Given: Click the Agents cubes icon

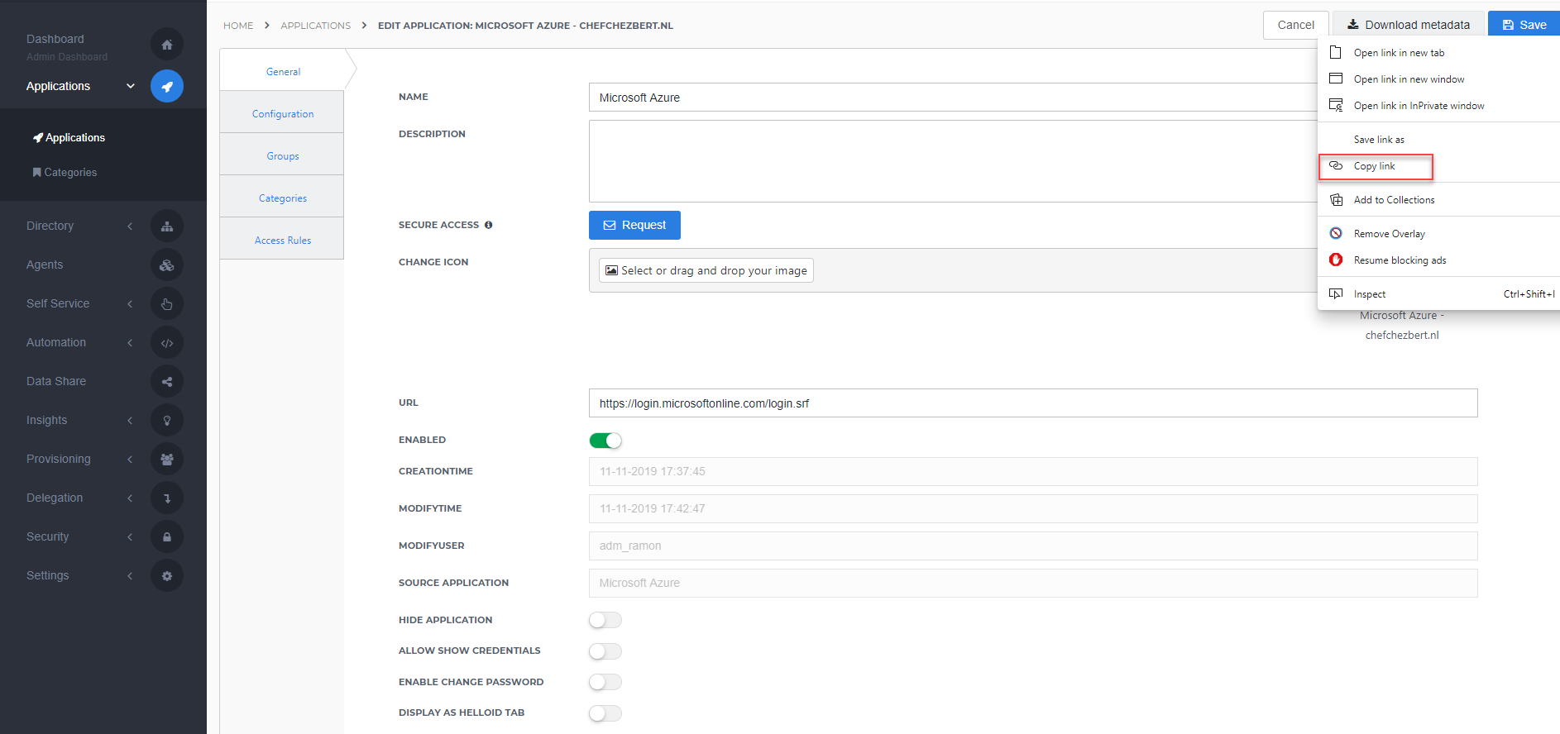Looking at the screenshot, I should click(166, 265).
